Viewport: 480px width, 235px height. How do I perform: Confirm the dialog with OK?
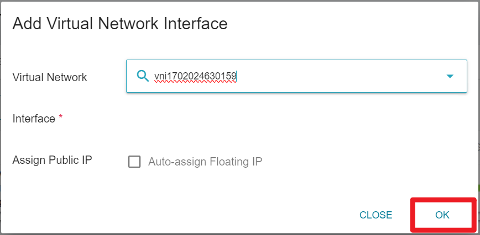point(442,215)
